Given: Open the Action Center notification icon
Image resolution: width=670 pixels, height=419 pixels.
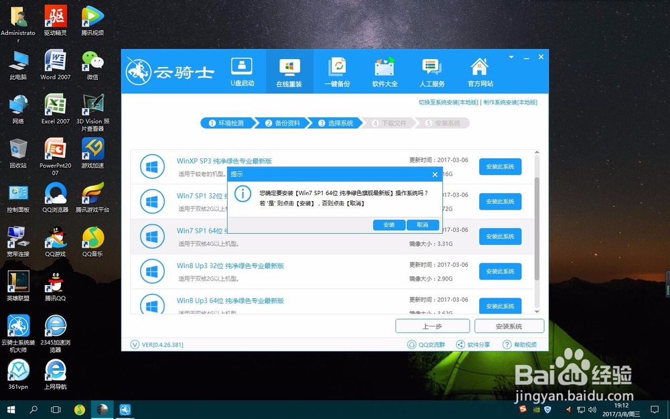Looking at the screenshot, I should [655, 410].
